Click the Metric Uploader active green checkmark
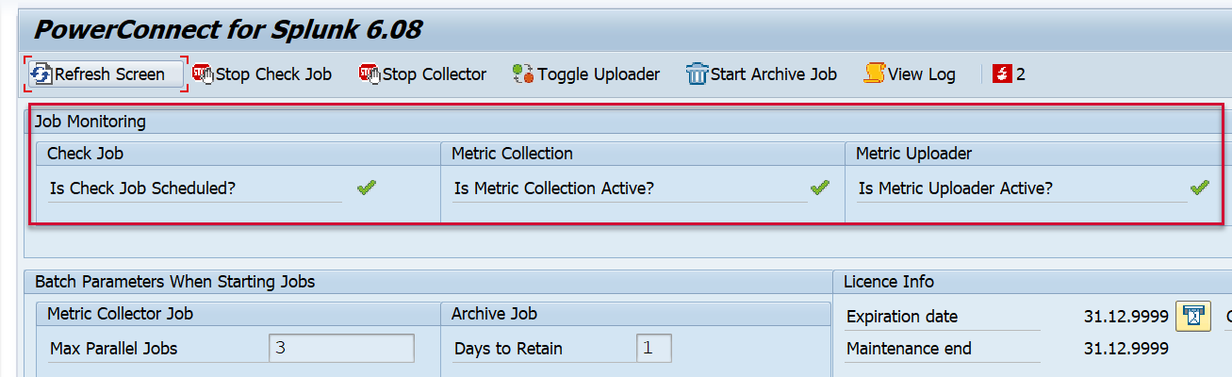This screenshot has width=1232, height=377. coord(1199,188)
